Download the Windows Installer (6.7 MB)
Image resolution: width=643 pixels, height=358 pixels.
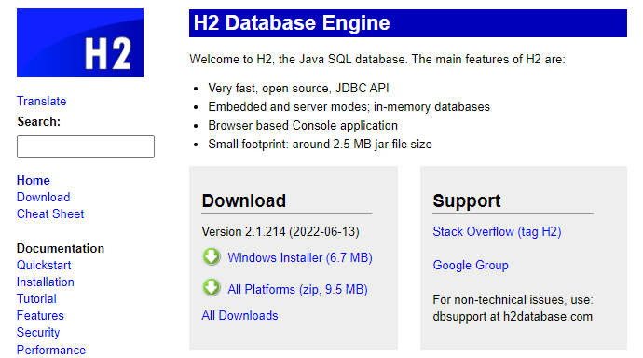tap(300, 258)
